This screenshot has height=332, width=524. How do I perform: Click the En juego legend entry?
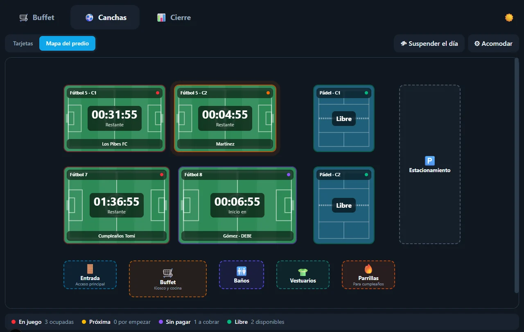pos(43,322)
